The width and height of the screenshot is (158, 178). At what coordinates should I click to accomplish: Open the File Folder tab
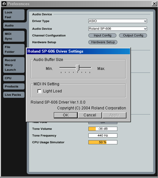[x=14, y=49]
